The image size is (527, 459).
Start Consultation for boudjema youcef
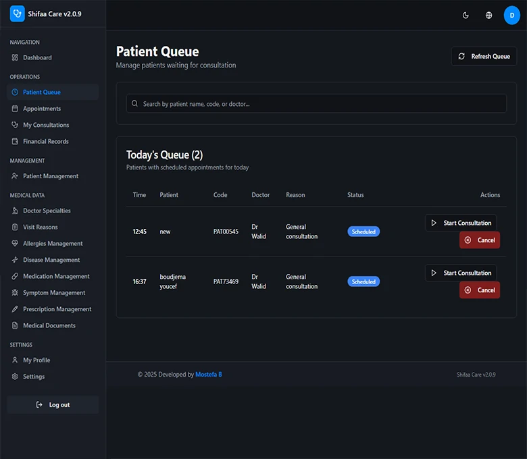(x=461, y=273)
